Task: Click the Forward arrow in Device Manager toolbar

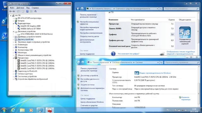Action: [14, 11]
